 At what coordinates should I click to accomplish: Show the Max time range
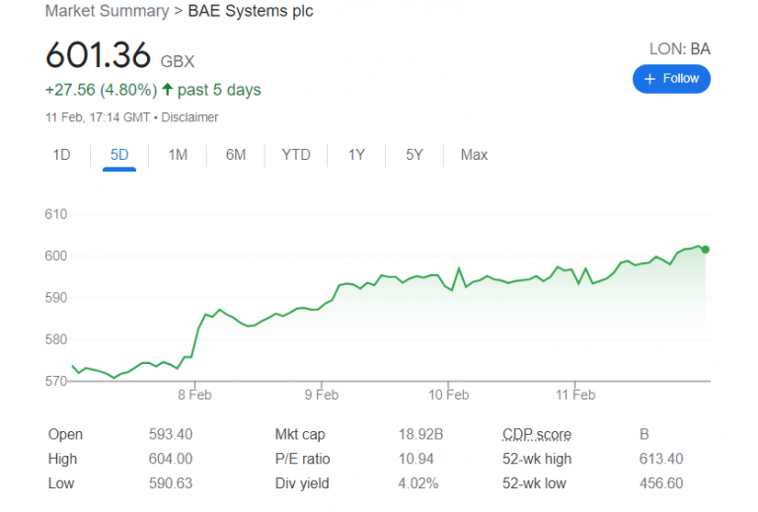pyautogui.click(x=474, y=155)
